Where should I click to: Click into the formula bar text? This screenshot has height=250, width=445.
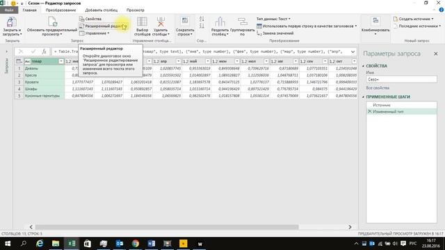click(x=202, y=51)
